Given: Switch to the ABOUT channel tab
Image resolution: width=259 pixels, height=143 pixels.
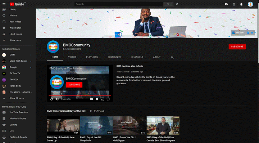Looking at the screenshot, I should pyautogui.click(x=157, y=57).
